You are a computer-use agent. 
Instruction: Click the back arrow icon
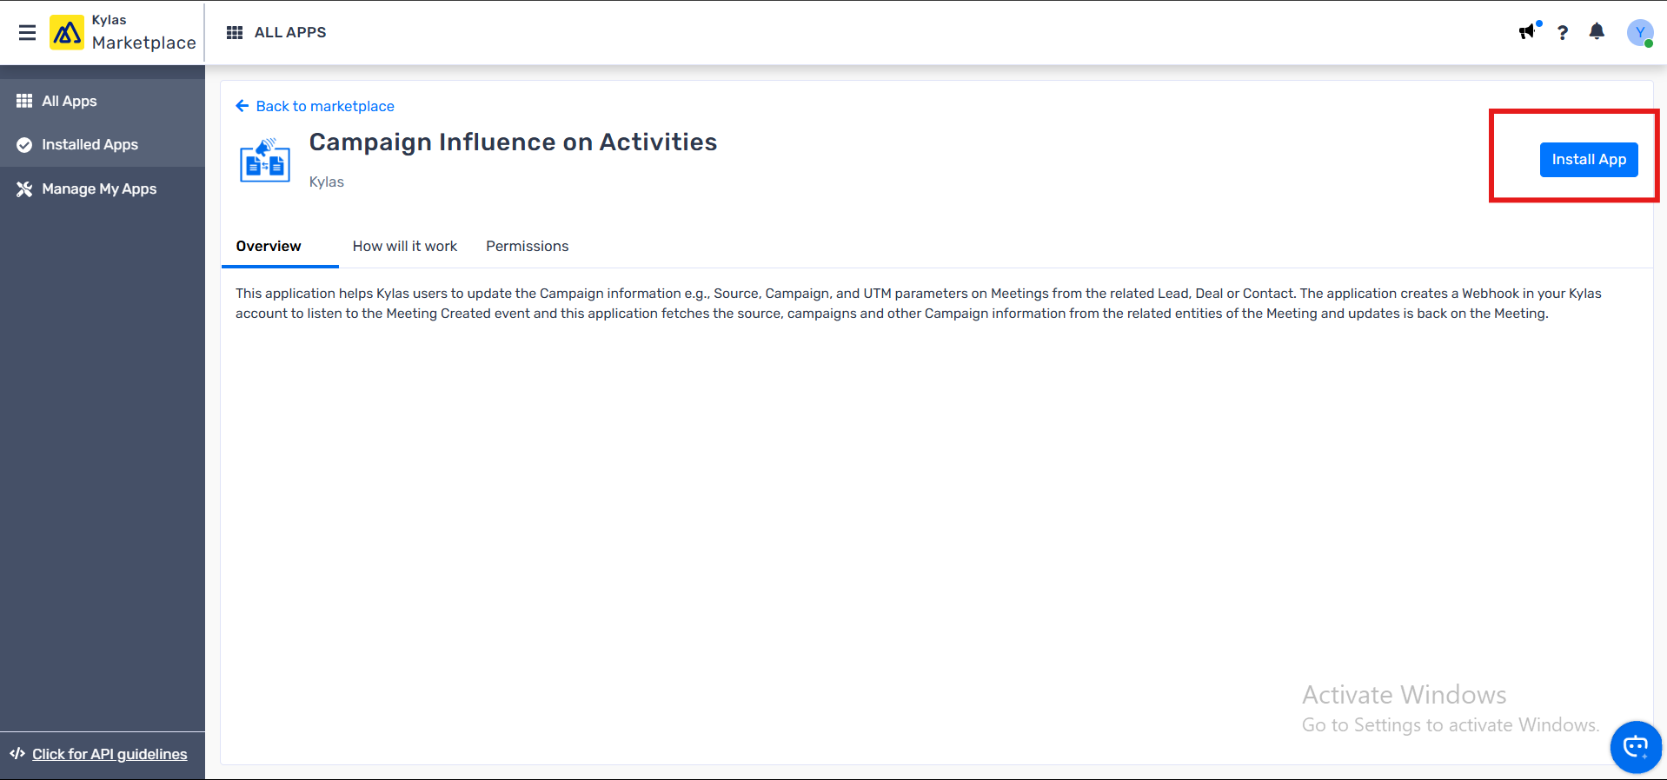242,106
